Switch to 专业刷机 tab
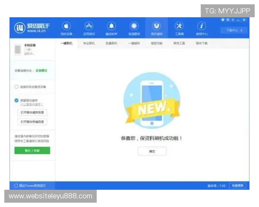Screen dimensions: 259x207 pos(89,43)
